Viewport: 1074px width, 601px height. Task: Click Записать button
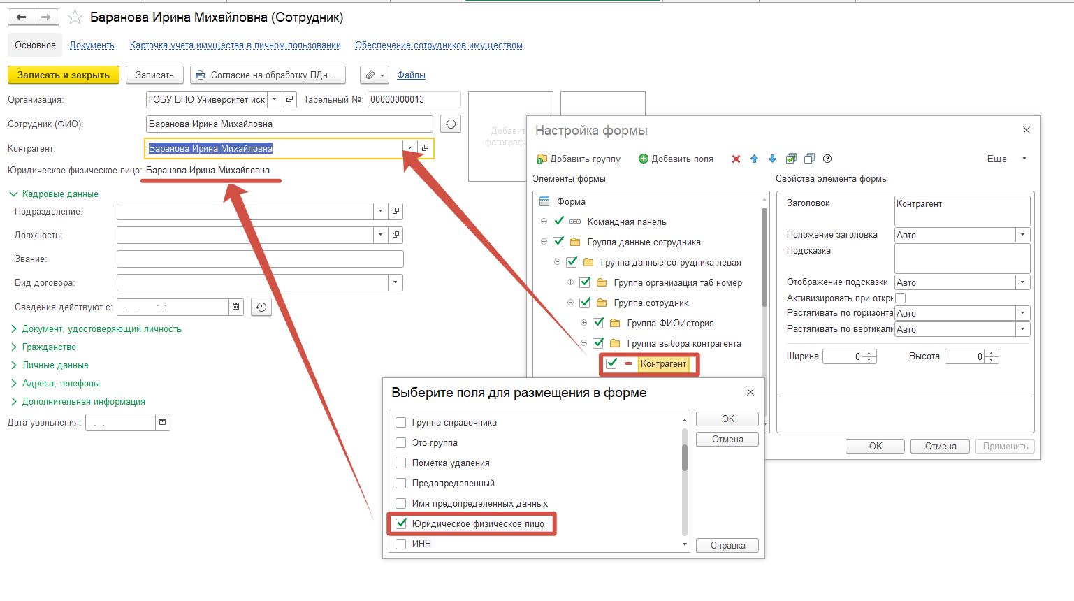pos(154,75)
